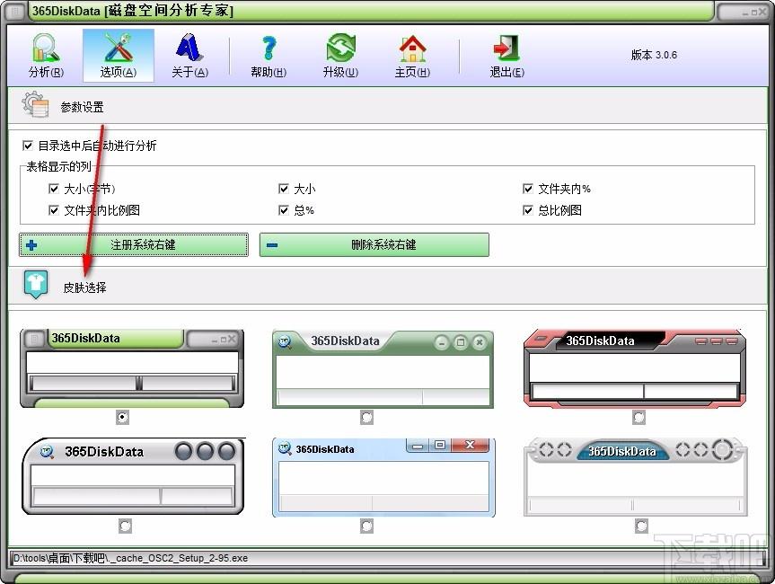Uncheck the 大小(字节) column checkbox
775x584 pixels.
54,189
